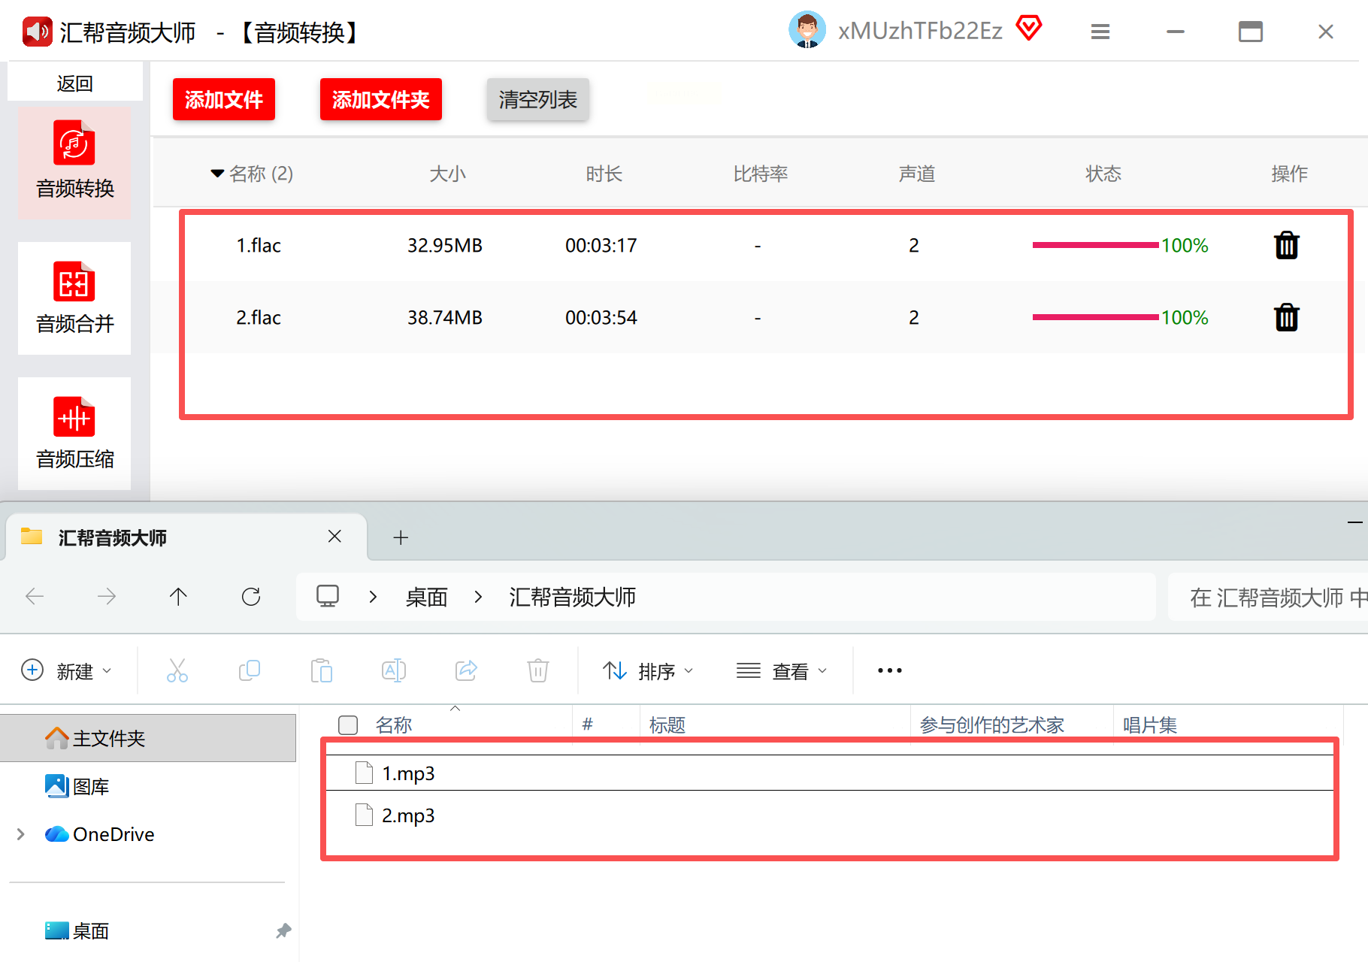Open the 排序 sort dropdown

[x=648, y=670]
